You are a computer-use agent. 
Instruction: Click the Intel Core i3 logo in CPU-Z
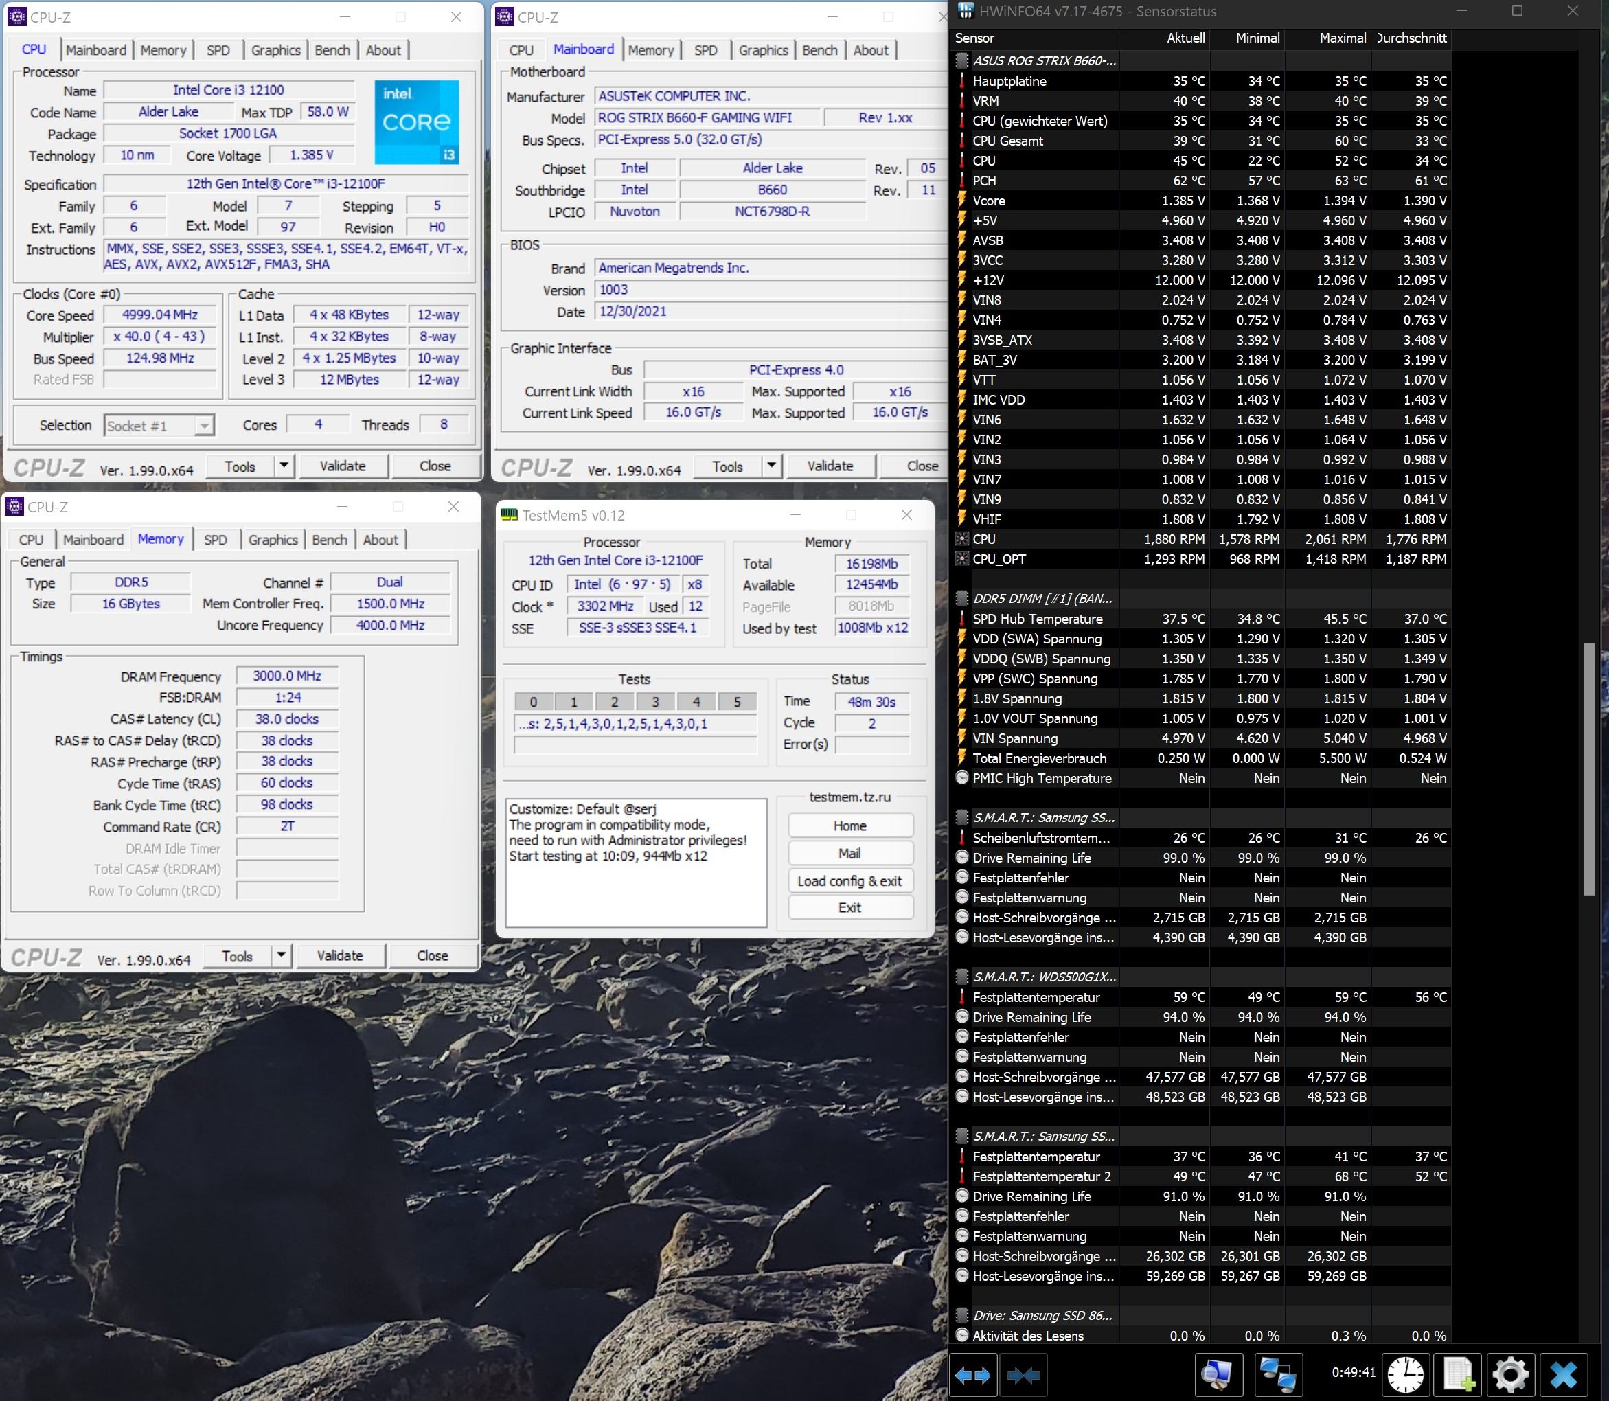[x=417, y=122]
